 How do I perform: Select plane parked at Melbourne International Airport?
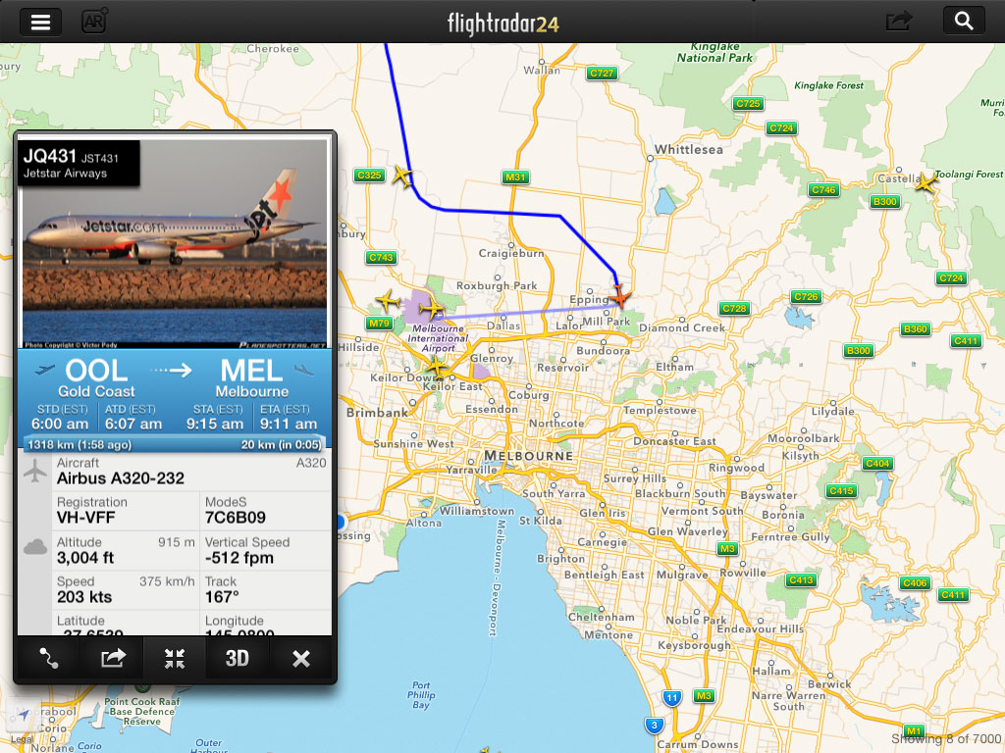pos(432,309)
